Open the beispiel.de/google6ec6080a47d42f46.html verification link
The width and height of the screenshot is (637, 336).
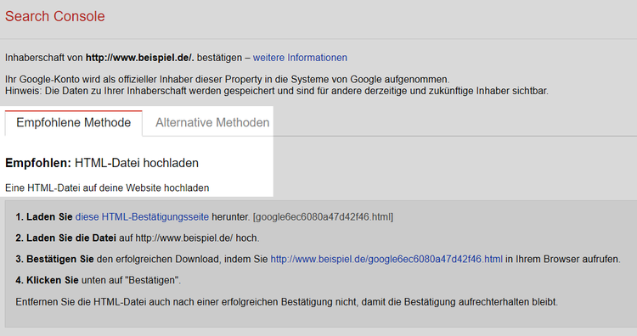pyautogui.click(x=386, y=260)
